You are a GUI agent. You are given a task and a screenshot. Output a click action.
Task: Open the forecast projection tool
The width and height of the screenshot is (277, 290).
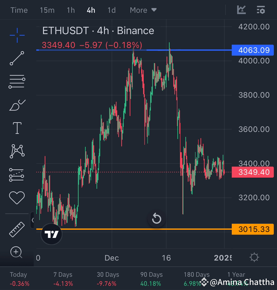tap(17, 174)
